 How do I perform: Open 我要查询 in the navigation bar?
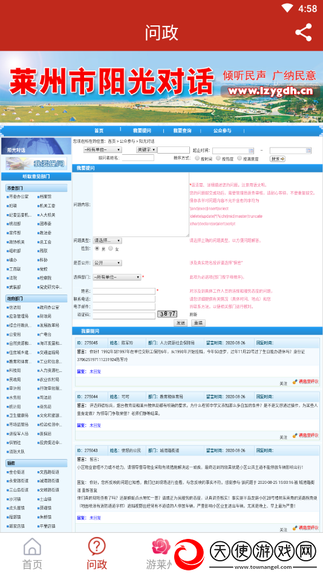182,131
